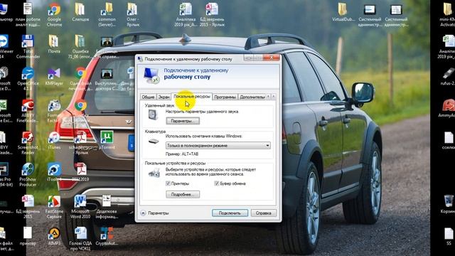This screenshot has height=256, width=455.
Task: Select the Почта folder icon
Action: [54, 44]
